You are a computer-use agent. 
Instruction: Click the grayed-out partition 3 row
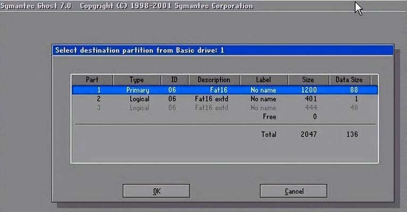click(x=225, y=108)
